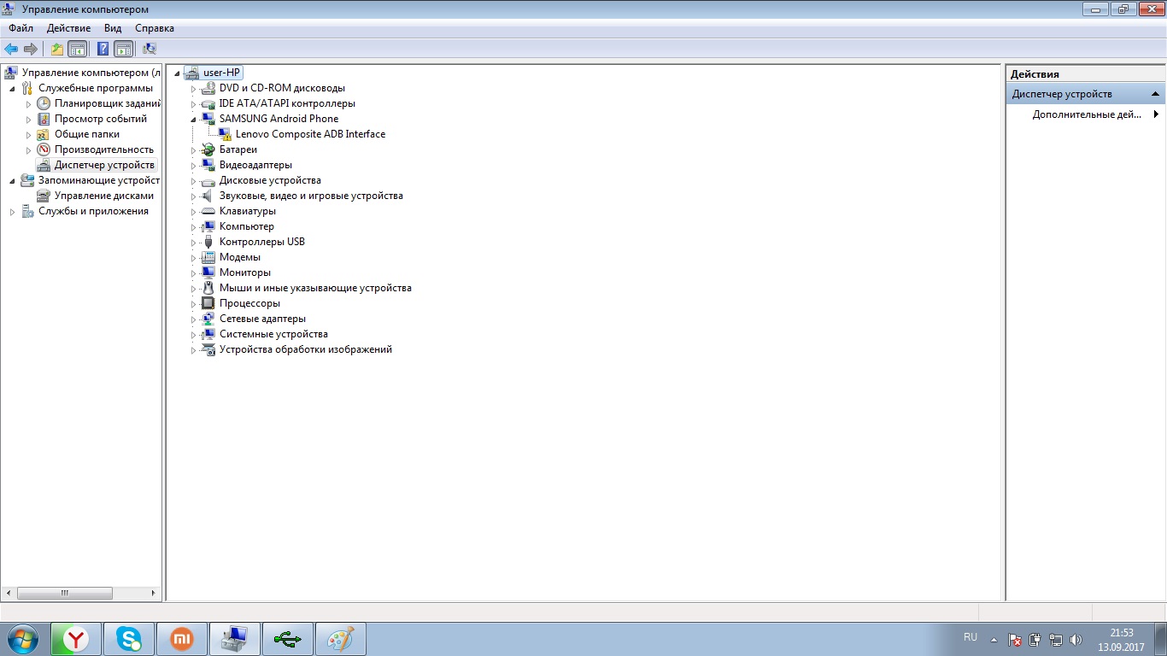
Task: Select "Системные устройства" in device list
Action: click(273, 334)
